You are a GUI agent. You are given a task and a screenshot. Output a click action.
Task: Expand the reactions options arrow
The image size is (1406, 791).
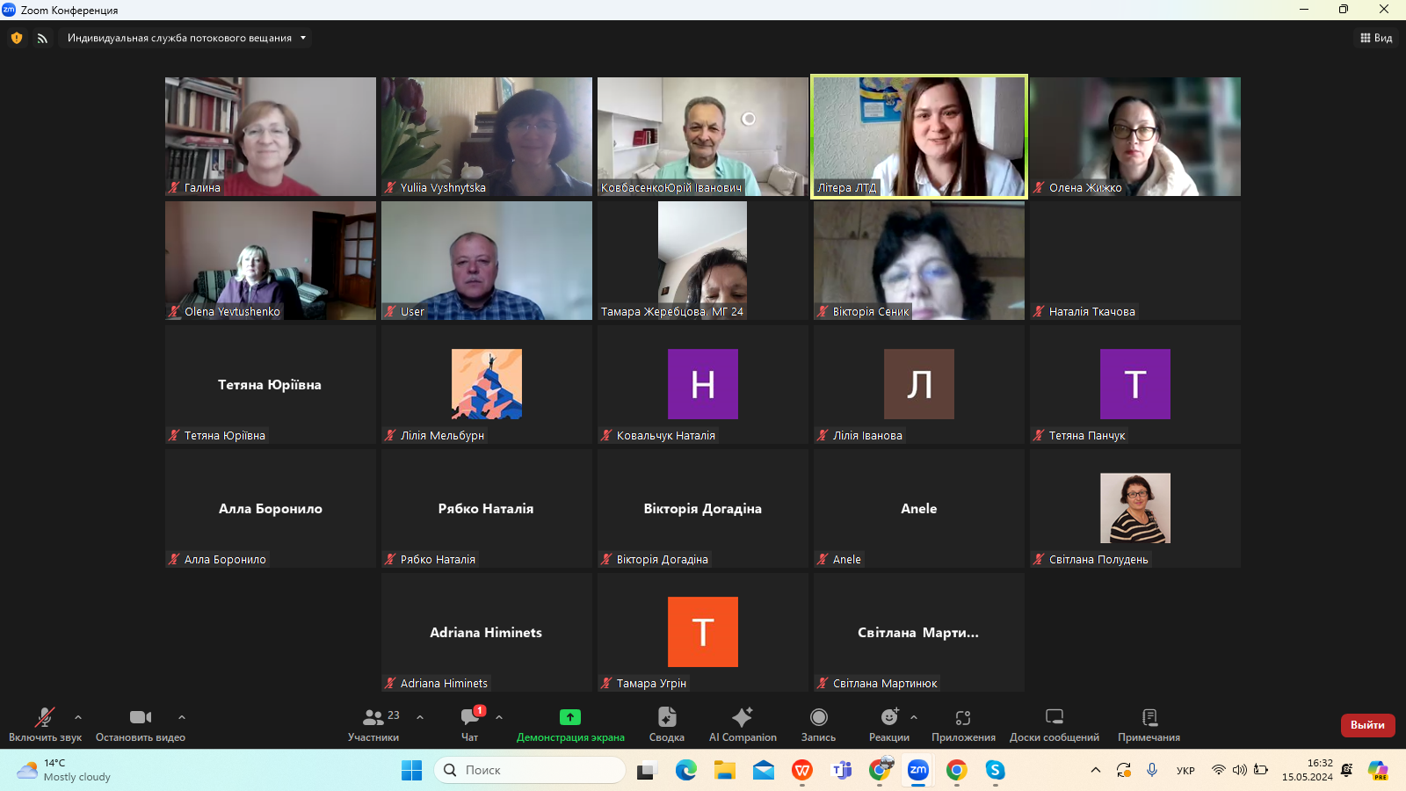(914, 717)
